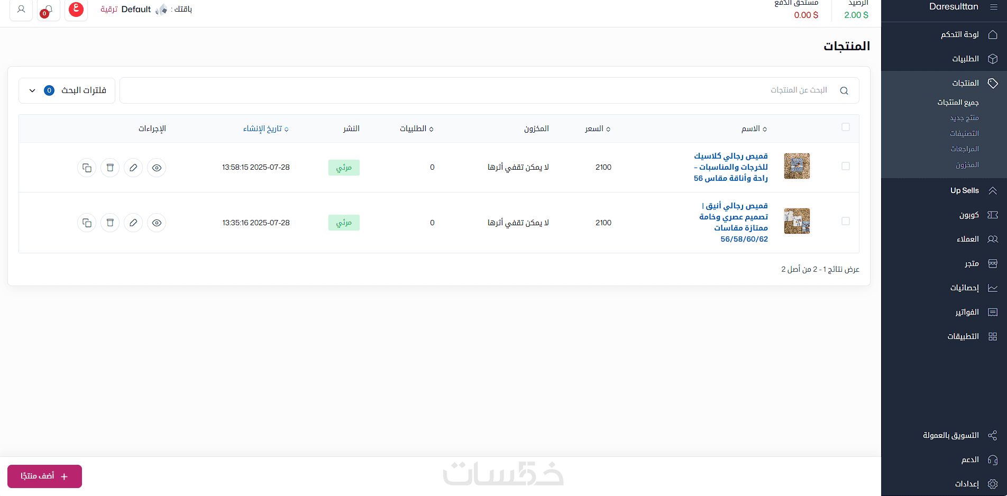Open Categories submenu item
The width and height of the screenshot is (1007, 496).
click(x=964, y=133)
